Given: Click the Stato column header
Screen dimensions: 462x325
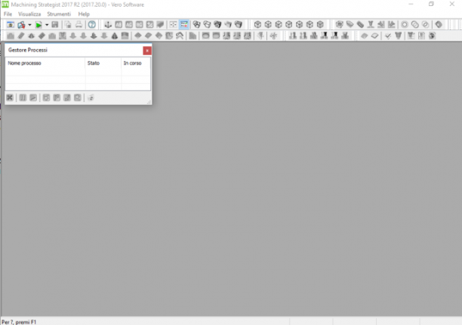Looking at the screenshot, I should click(x=103, y=63).
